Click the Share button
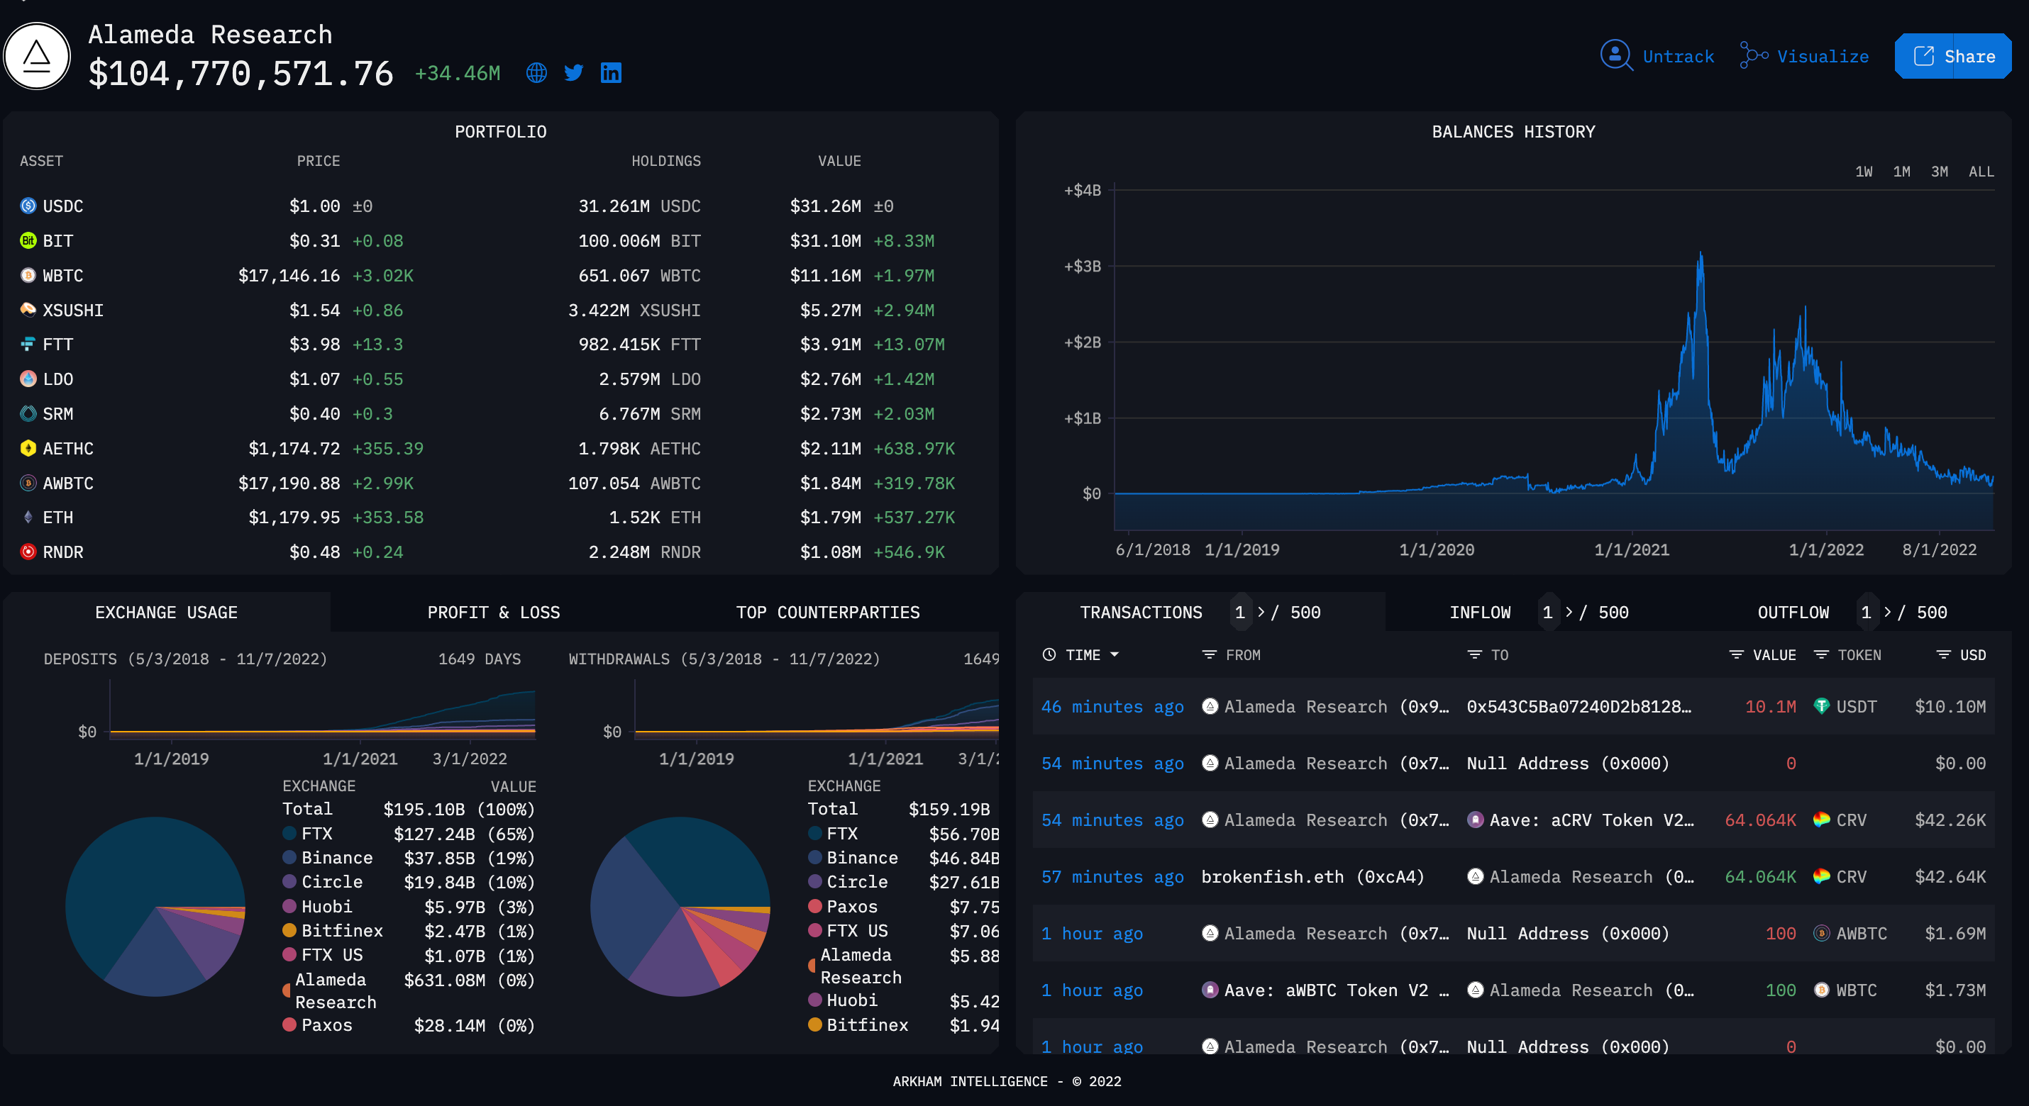 (x=1953, y=57)
